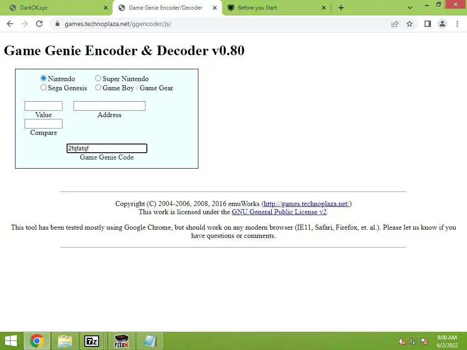The image size is (467, 350).
Task: Close the Before you Start tab
Action: (x=324, y=8)
